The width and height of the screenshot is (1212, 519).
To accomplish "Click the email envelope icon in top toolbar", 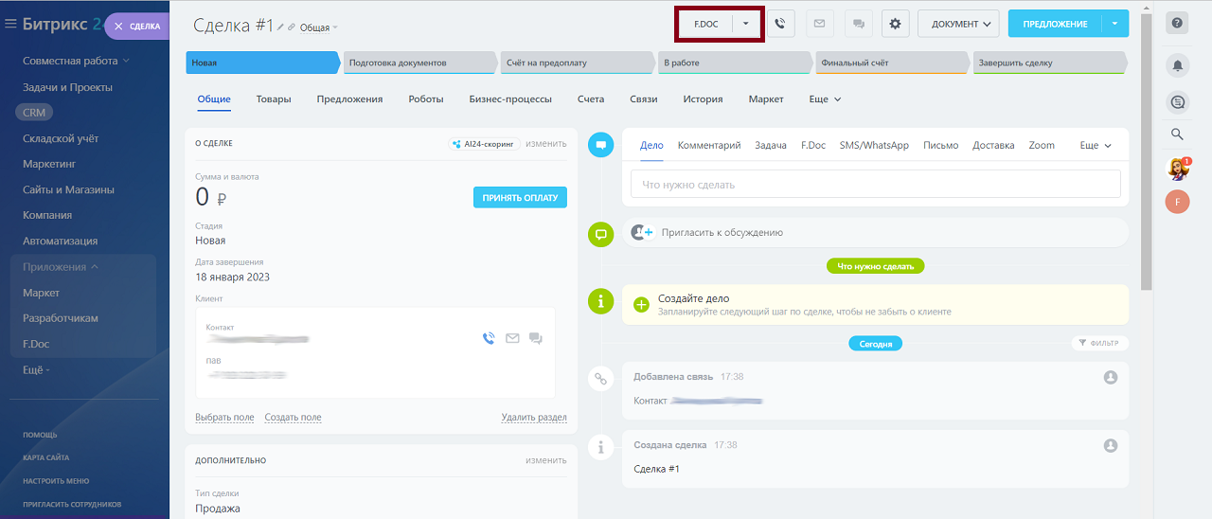I will click(x=820, y=24).
